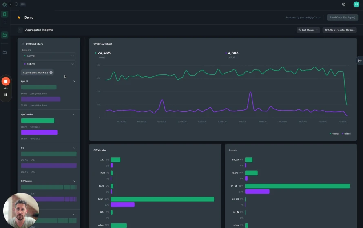Select the purple OS iOS bar
Screen dimensions: 363x228
click(x=49, y=166)
